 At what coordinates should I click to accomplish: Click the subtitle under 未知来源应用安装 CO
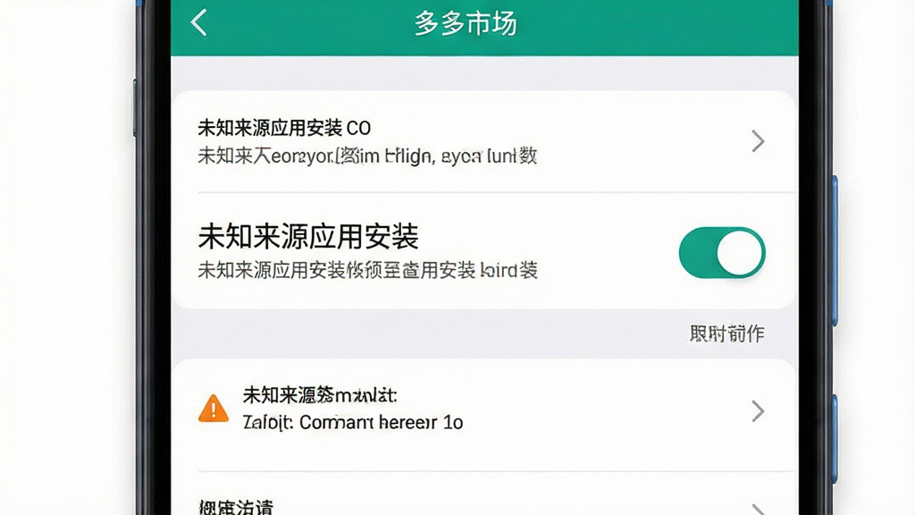click(367, 156)
